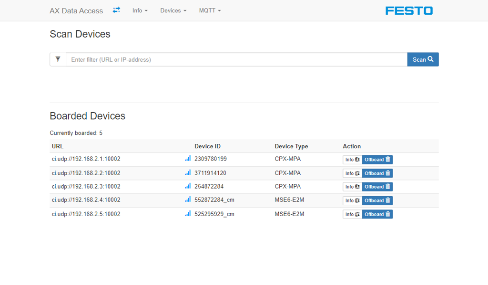Show info for device 192.168.2.5
This screenshot has width=488, height=285.
click(x=352, y=214)
